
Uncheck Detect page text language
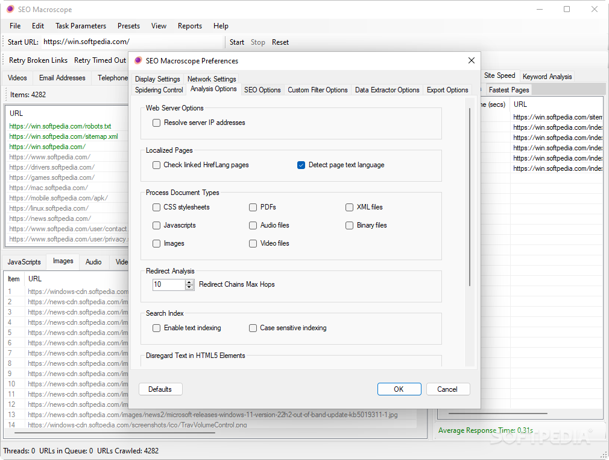(x=301, y=165)
